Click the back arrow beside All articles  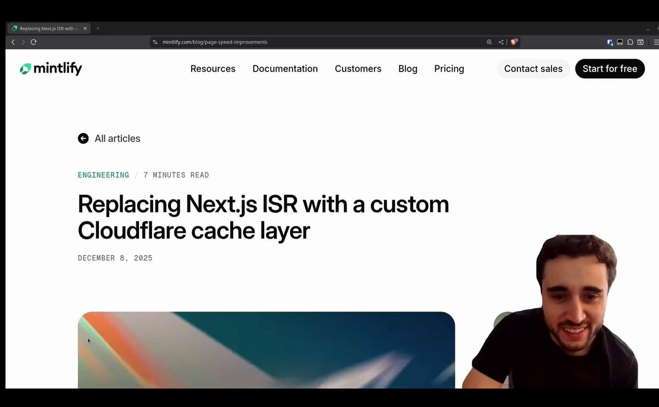click(x=83, y=138)
